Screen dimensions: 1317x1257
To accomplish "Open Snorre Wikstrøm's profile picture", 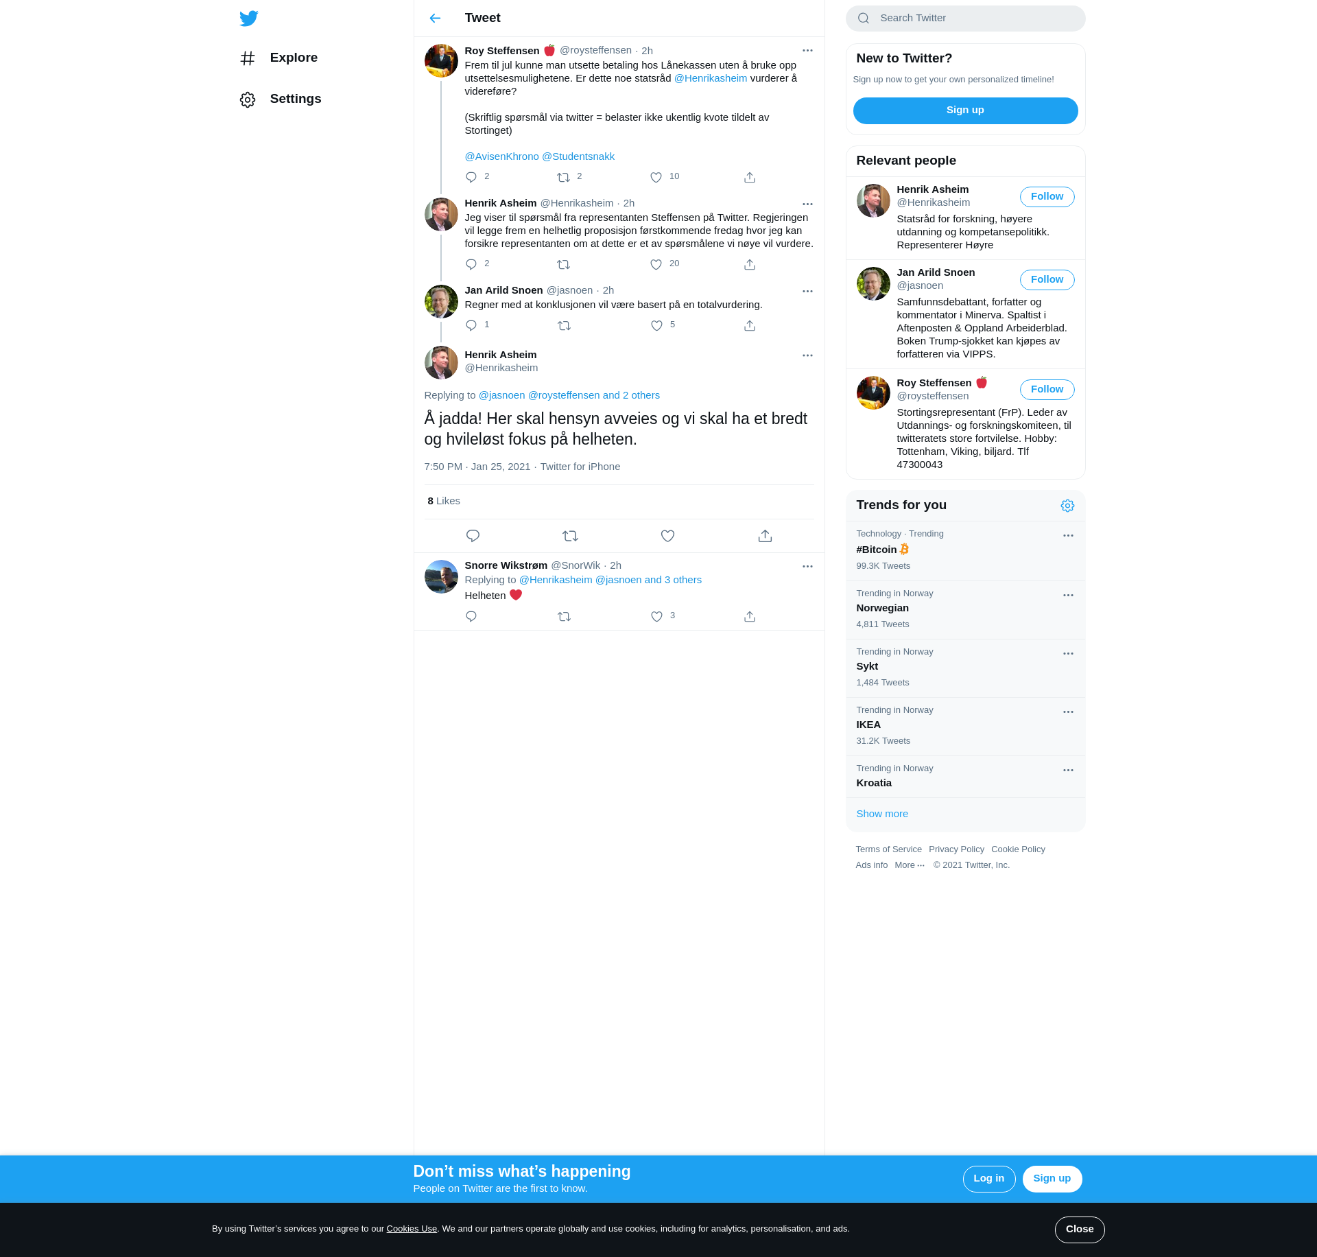I will [x=441, y=577].
